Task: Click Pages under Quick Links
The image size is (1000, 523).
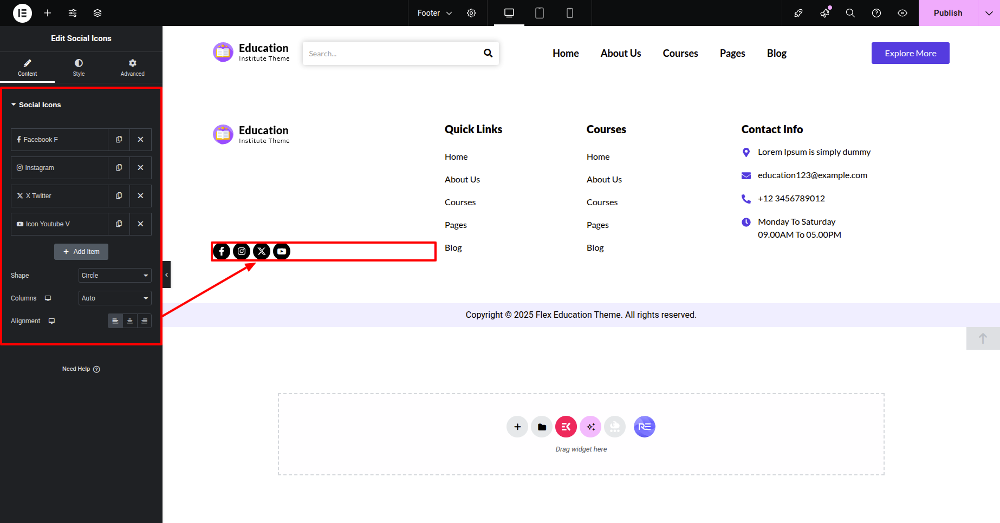Action: click(456, 225)
